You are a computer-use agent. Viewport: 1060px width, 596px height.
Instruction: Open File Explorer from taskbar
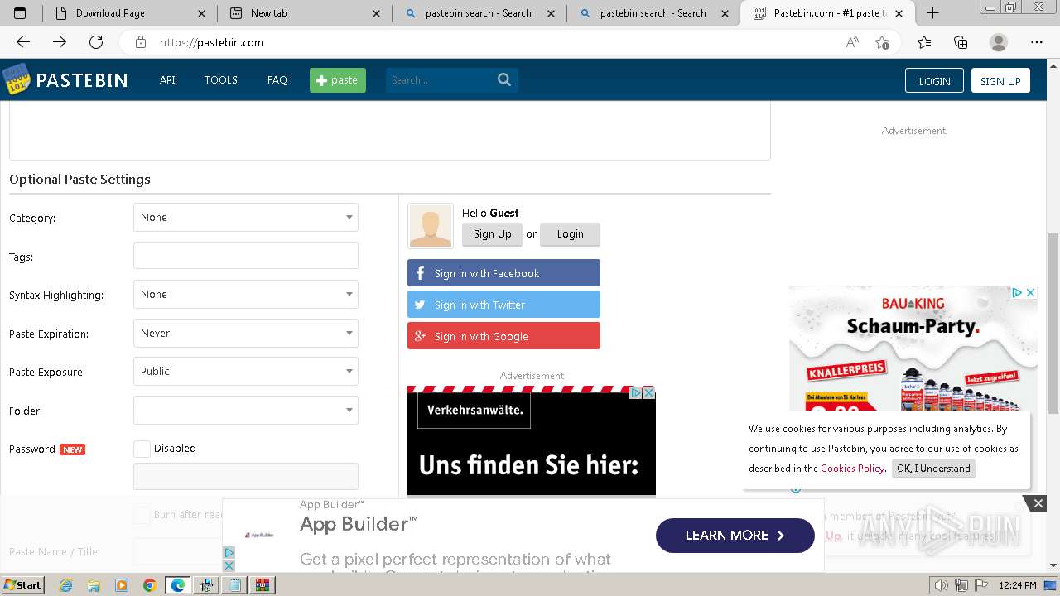[94, 585]
